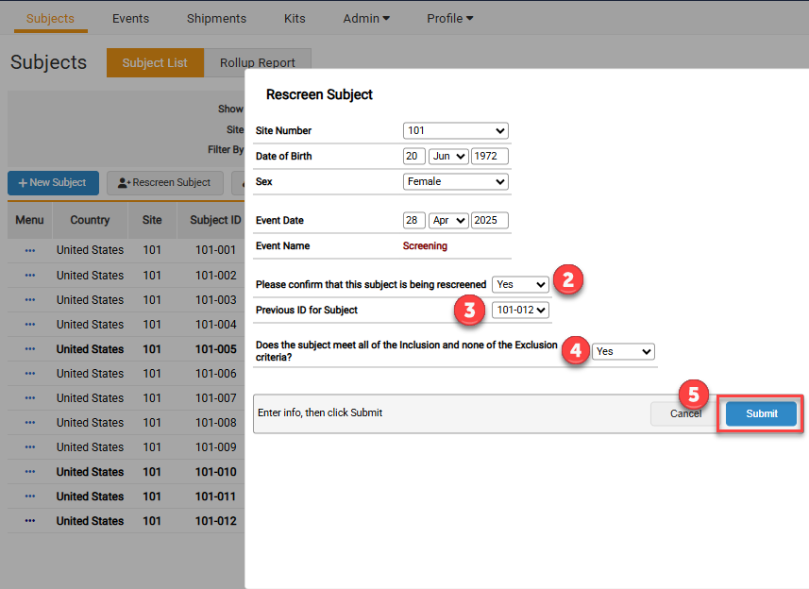Viewport: 809px width, 589px height.
Task: Expand the Sex dropdown showing Female
Action: (455, 181)
